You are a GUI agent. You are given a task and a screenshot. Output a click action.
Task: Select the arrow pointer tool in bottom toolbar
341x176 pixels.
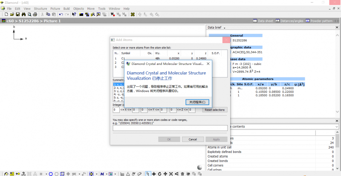pos(148,174)
